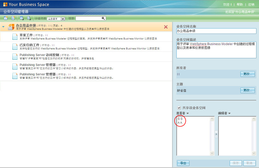Click the page icon beside 已发行的工件

coord(15,47)
